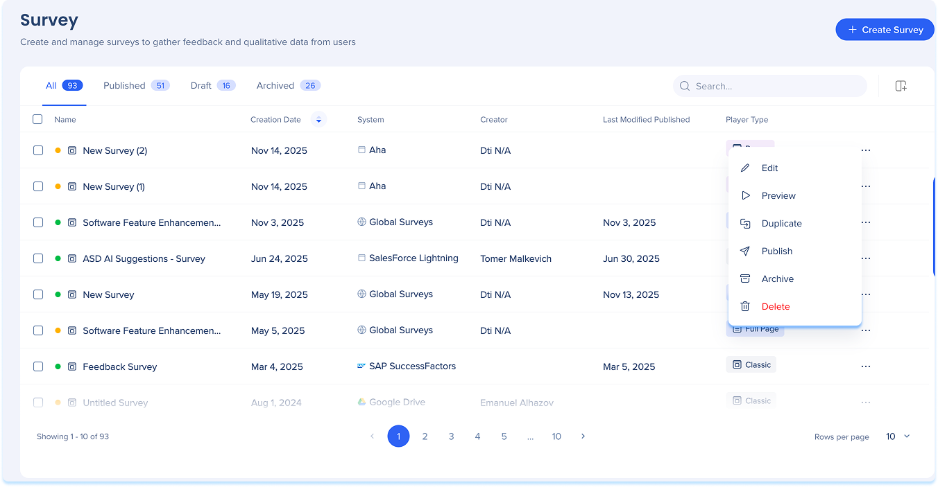Image resolution: width=938 pixels, height=487 pixels.
Task: Toggle the select-all checkbox in table header
Action: point(38,119)
